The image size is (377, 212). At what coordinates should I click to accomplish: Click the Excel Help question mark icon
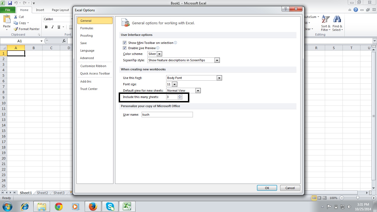point(356,10)
